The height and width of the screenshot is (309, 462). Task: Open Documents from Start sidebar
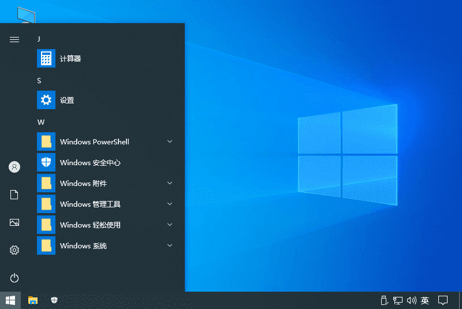pos(14,195)
